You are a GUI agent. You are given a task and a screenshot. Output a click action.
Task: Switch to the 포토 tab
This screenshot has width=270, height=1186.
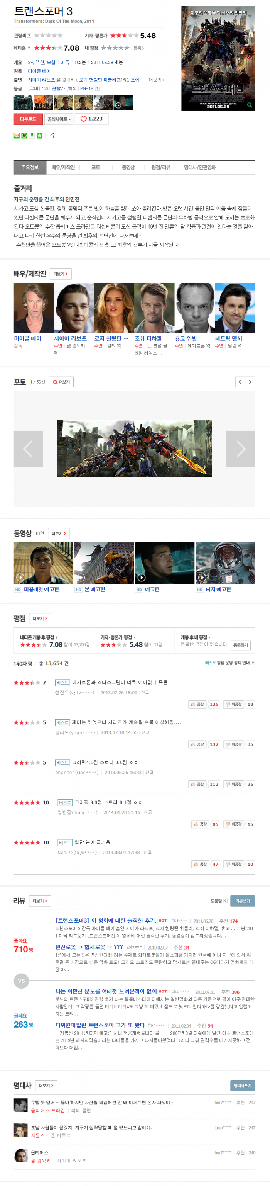click(x=96, y=168)
